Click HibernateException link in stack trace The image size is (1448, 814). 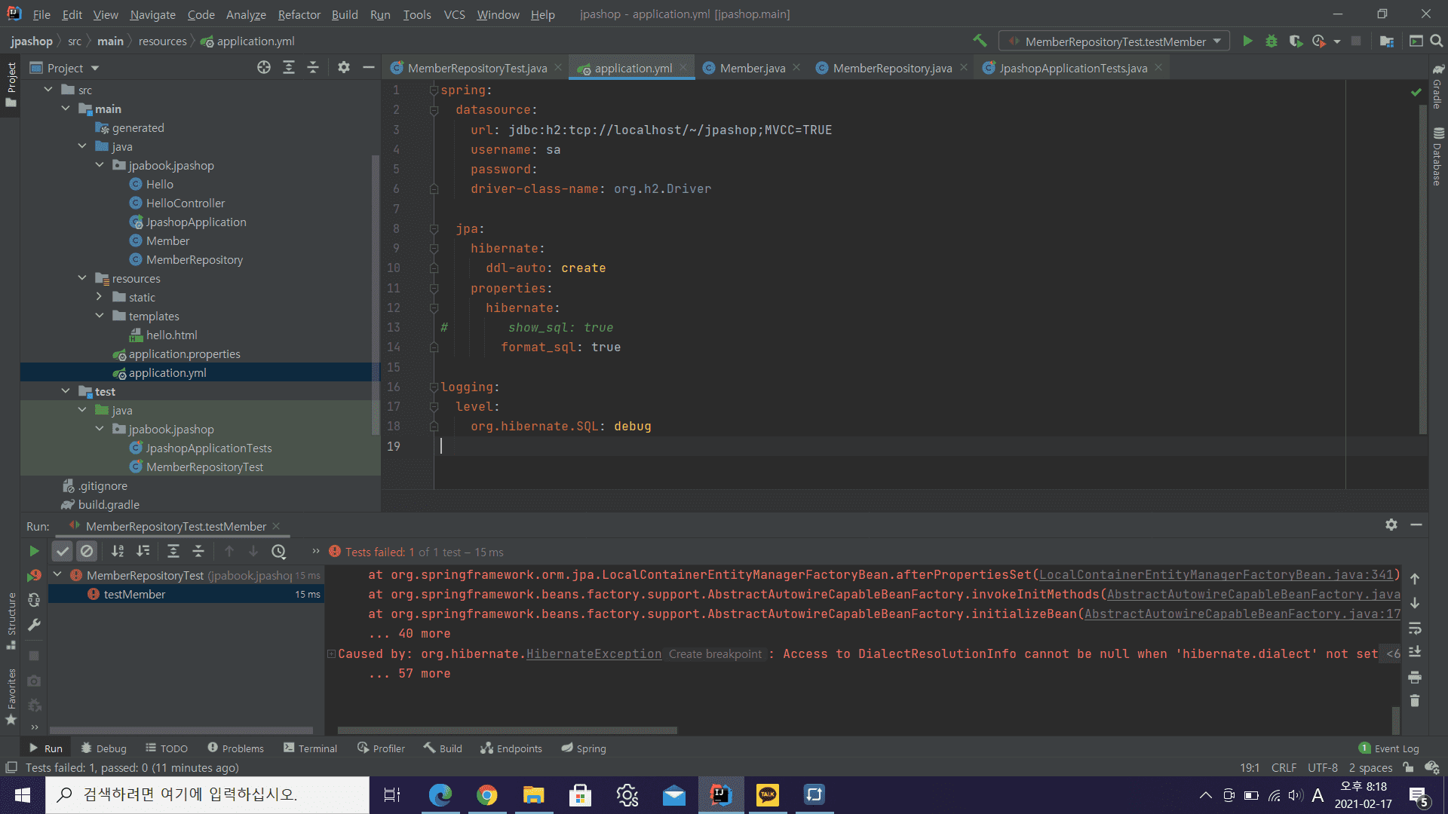point(594,654)
